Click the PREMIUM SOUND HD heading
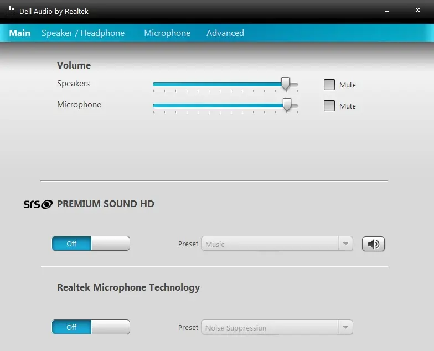 pyautogui.click(x=105, y=204)
